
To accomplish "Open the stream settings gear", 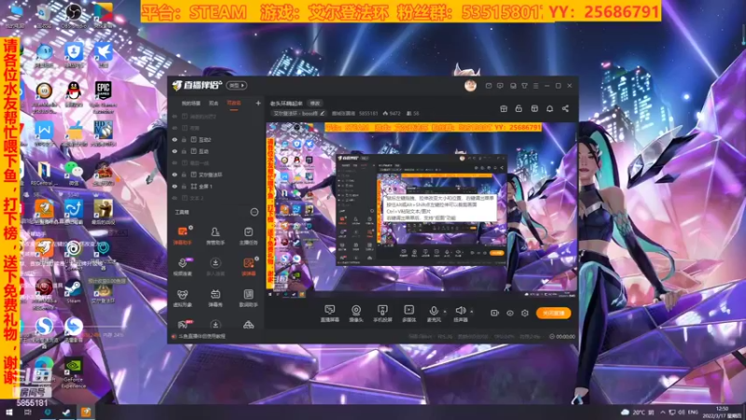I will 525,313.
